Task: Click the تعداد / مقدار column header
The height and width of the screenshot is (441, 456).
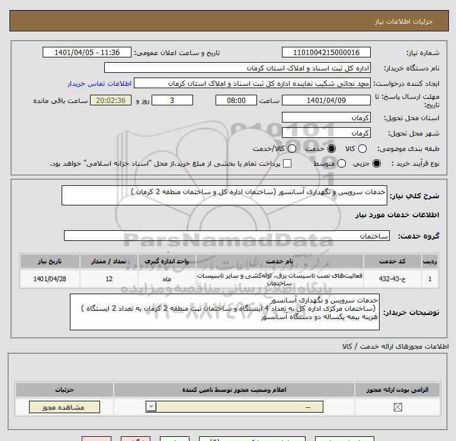Action: click(x=109, y=261)
